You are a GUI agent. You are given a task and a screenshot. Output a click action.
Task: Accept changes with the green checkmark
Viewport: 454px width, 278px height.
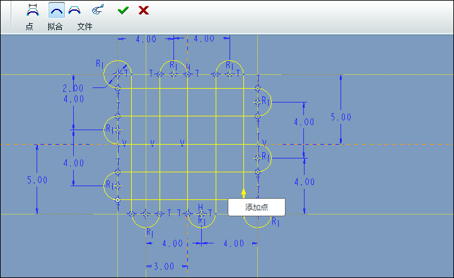123,11
